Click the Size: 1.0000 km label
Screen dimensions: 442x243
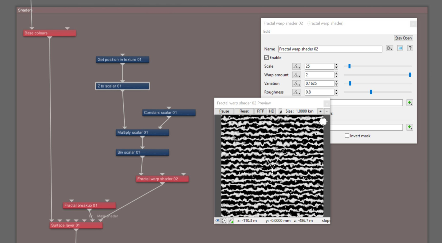[x=299, y=111]
